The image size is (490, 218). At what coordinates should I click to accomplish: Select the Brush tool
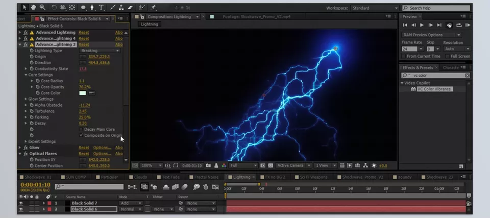113,7
